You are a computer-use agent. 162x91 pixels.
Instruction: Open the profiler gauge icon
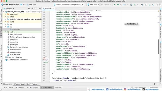(x=125, y=5)
